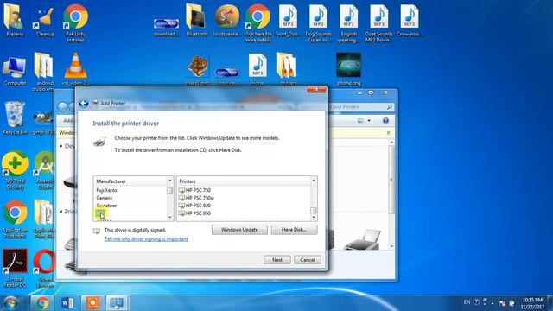The image size is (553, 311).
Task: Select the loudspeaker desktop icon
Action: [x=227, y=19]
